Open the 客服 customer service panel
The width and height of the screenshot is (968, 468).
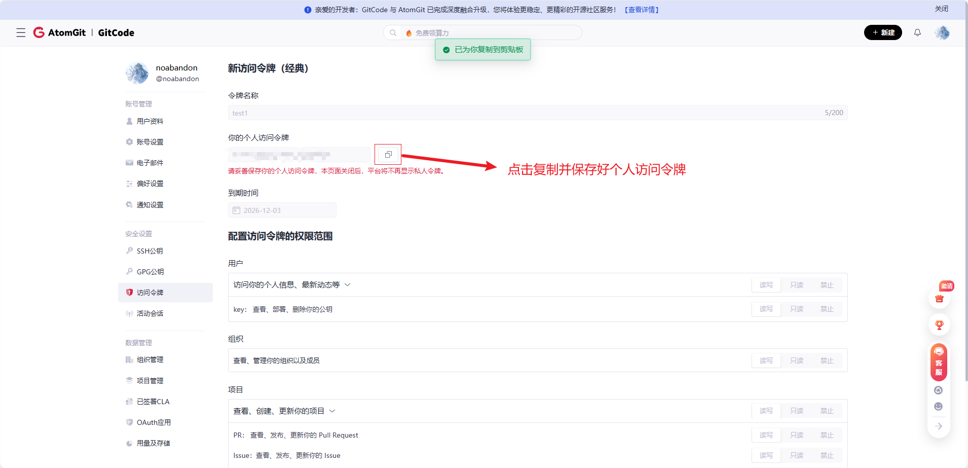[x=938, y=362]
